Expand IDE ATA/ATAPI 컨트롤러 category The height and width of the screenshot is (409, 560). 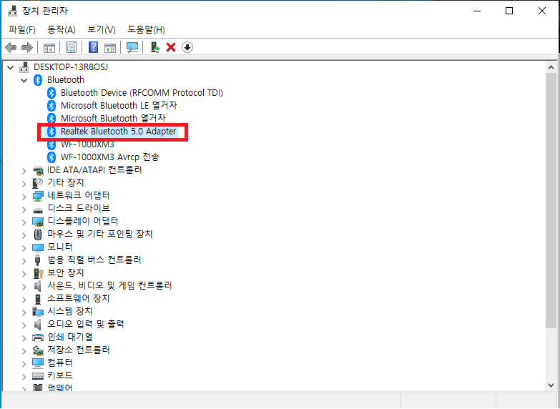[24, 171]
